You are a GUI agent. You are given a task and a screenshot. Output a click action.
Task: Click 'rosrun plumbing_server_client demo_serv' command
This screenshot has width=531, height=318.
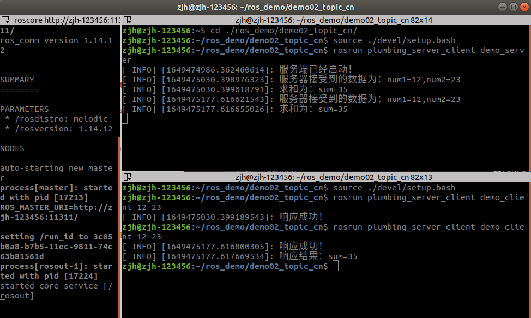tap(429, 50)
